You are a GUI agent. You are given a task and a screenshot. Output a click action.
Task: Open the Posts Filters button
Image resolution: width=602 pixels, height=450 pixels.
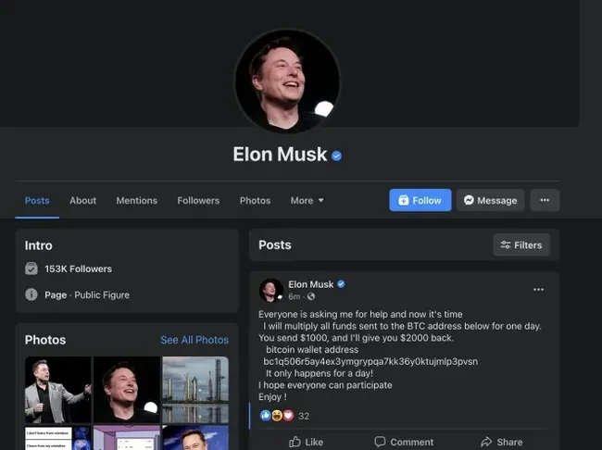(521, 245)
